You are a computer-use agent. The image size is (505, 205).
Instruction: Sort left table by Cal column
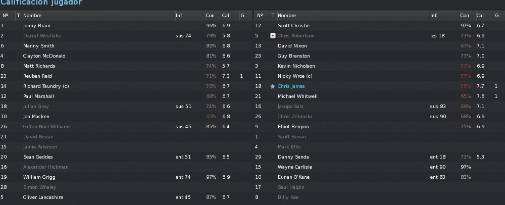click(x=230, y=16)
